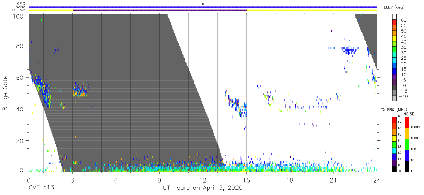Click the ELEV tick label −10
Image resolution: width=424 pixels, height=195 pixels.
pos(403,96)
